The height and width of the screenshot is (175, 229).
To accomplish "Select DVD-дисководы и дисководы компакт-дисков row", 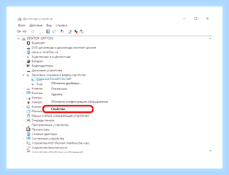I will 64,47.
